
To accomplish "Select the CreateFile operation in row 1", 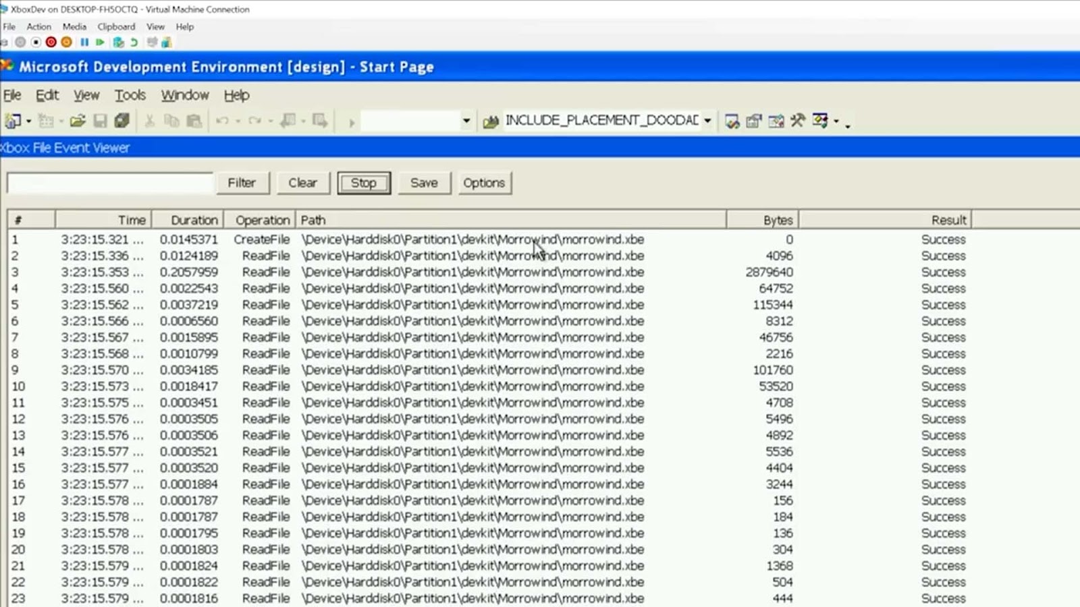I will pos(262,239).
